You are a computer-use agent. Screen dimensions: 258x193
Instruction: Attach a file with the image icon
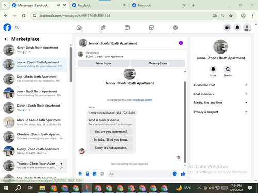pyautogui.click(x=87, y=174)
